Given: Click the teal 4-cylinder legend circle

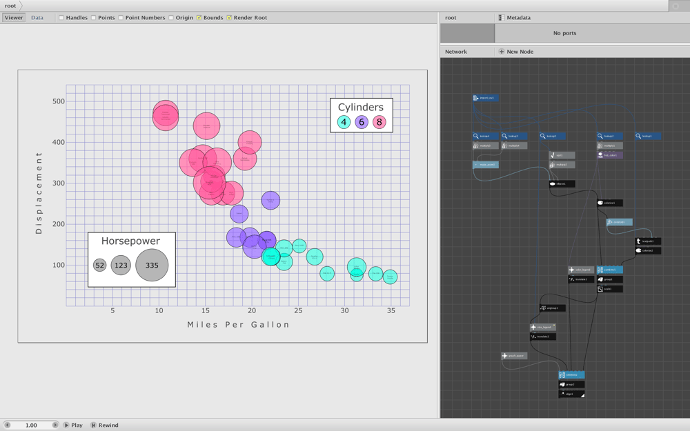Looking at the screenshot, I should (344, 122).
